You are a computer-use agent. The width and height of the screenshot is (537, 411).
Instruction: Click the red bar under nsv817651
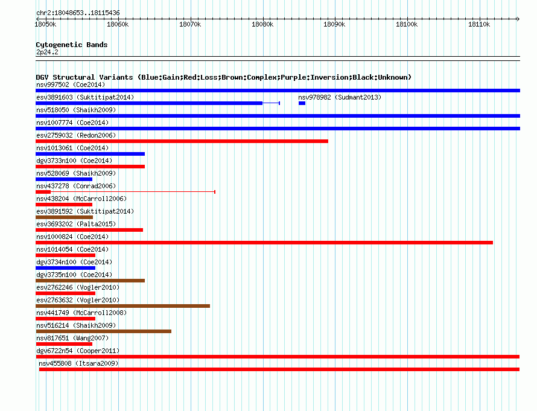coord(64,344)
